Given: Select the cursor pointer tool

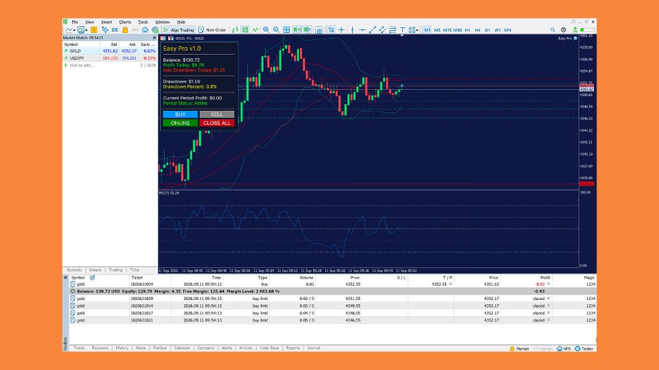Looking at the screenshot, I should coord(331,29).
